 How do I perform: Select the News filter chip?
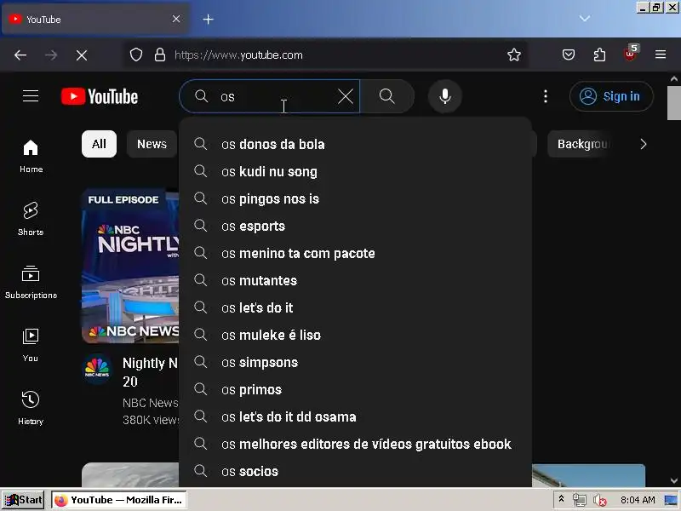152,144
